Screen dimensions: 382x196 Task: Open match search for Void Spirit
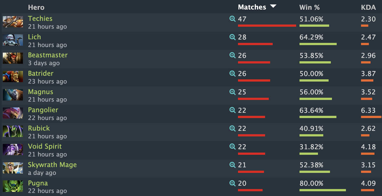[232, 146]
